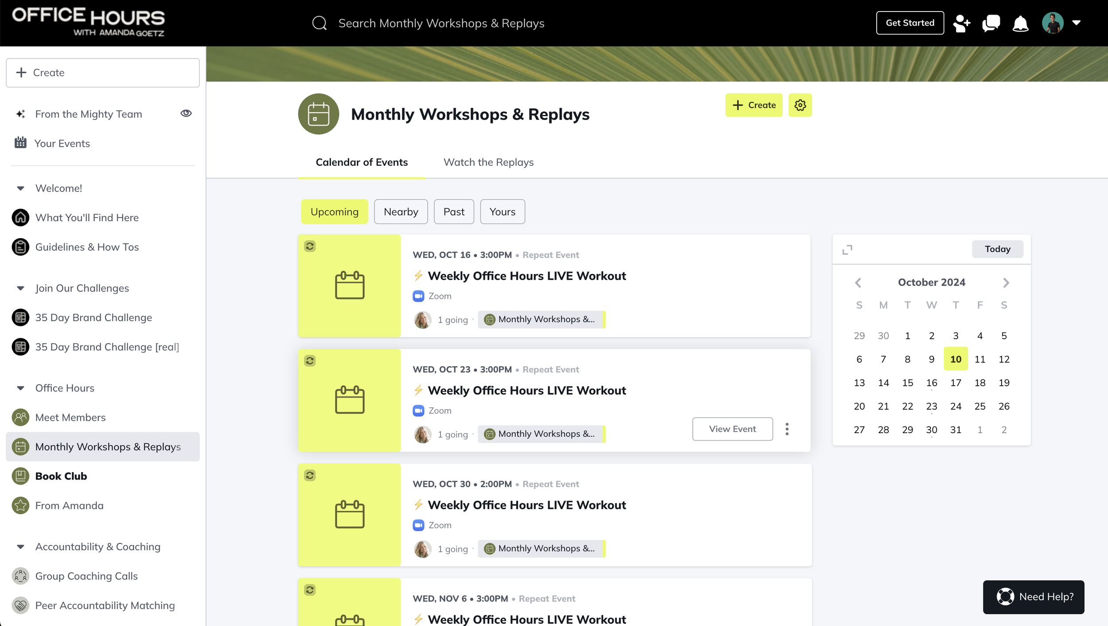Open the notifications bell icon
This screenshot has height=626, width=1108.
click(1020, 23)
